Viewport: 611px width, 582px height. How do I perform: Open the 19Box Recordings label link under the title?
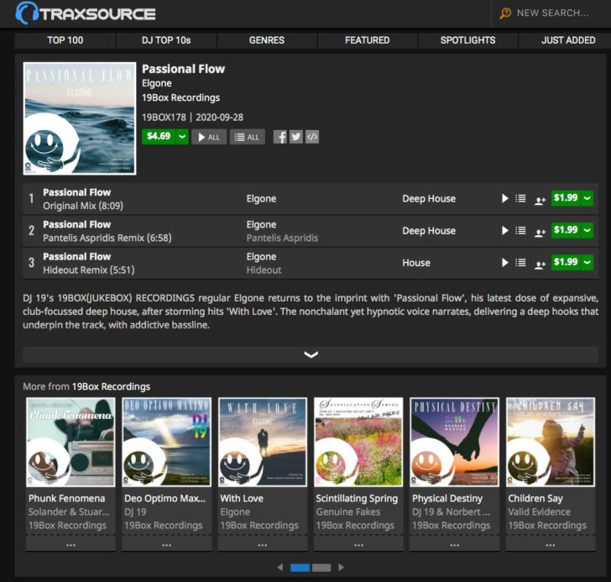tap(180, 97)
